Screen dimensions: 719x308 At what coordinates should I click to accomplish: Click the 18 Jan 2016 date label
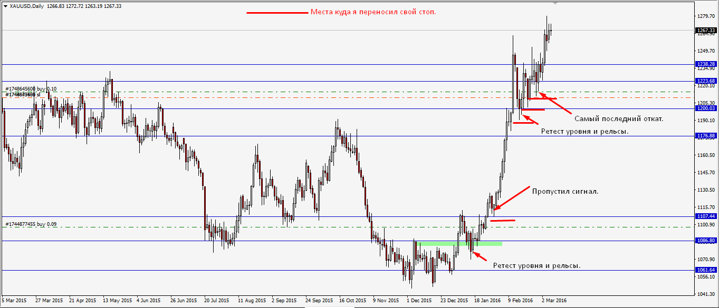[488, 301]
